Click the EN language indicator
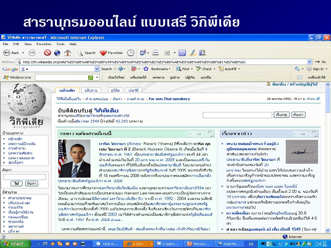This screenshot has width=331, height=248. tap(251, 244)
